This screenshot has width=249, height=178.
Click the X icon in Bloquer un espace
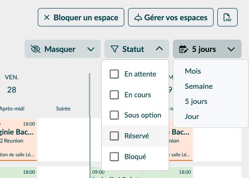click(47, 17)
